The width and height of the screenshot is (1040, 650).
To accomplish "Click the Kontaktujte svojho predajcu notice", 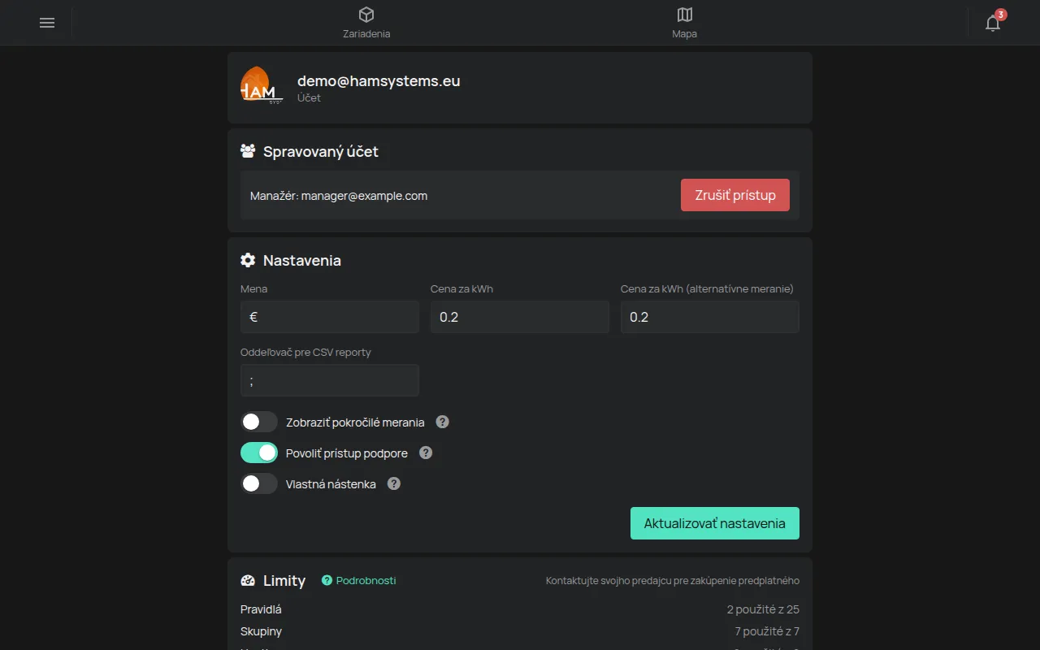I will [x=673, y=581].
